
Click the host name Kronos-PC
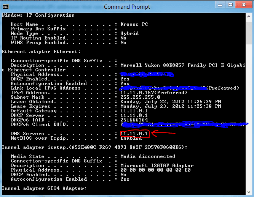pos(134,24)
